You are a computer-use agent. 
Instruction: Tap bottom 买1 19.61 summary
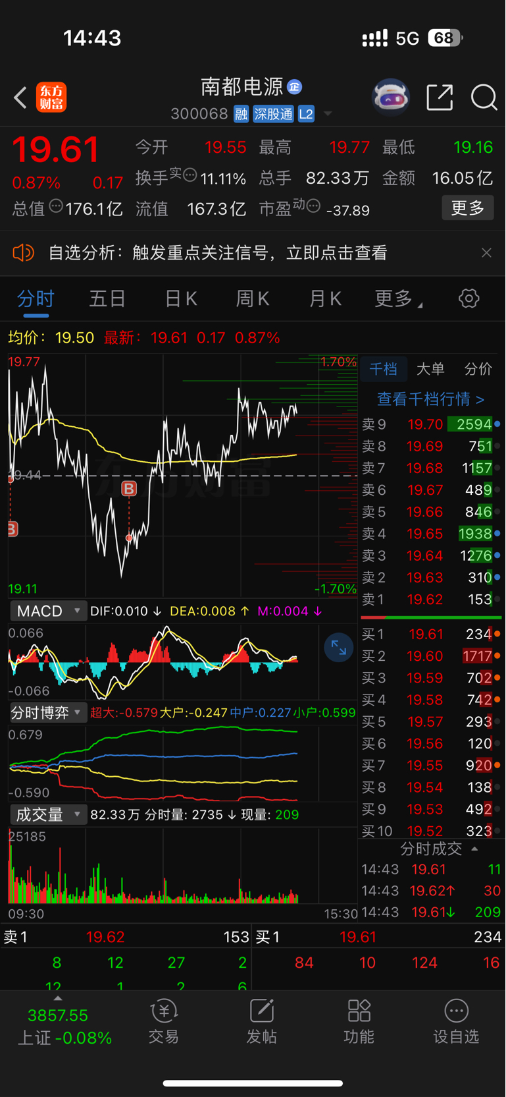[x=378, y=937]
